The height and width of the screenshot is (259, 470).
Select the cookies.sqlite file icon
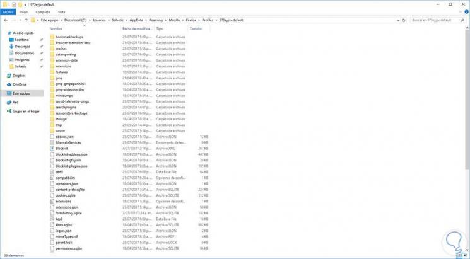(x=52, y=195)
